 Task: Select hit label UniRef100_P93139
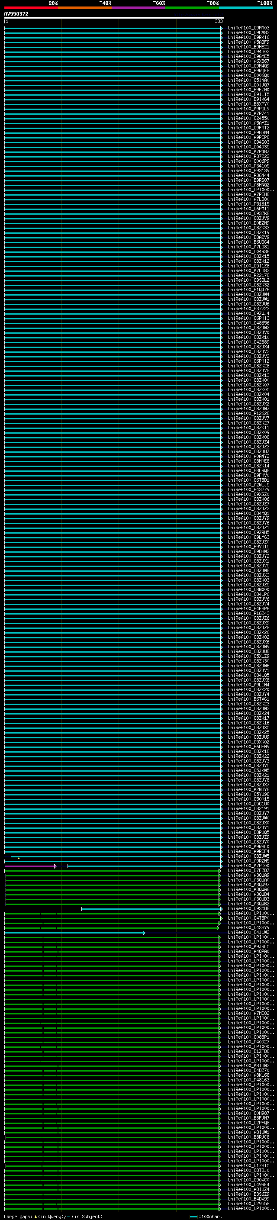(x=248, y=171)
